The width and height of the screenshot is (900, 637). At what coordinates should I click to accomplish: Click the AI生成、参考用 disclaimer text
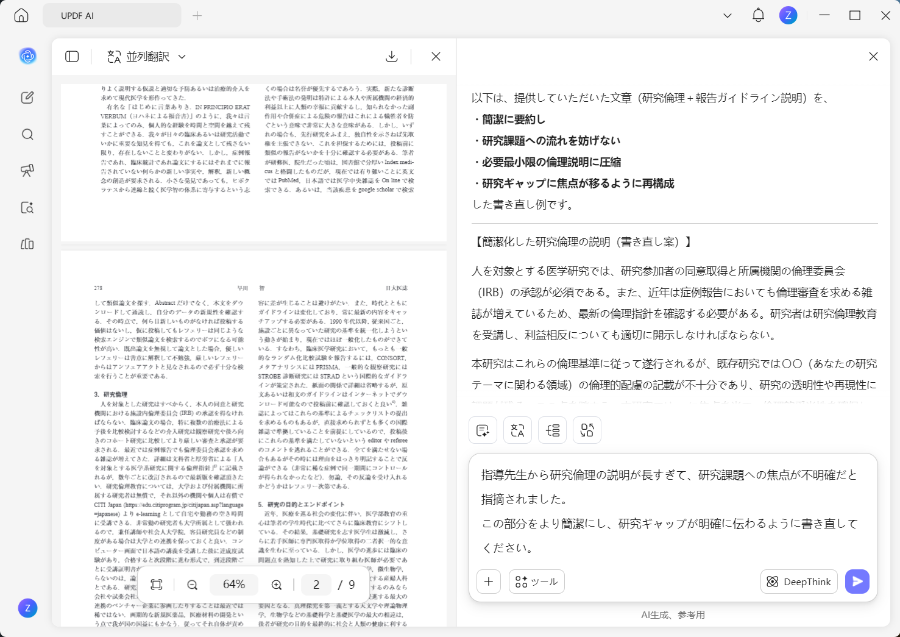[673, 615]
